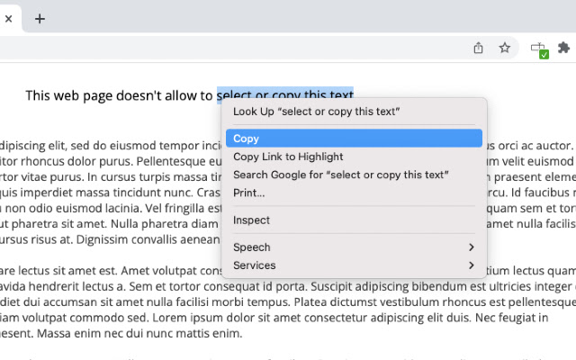Choose Look Up "select or copy this text"
The height and width of the screenshot is (360, 576).
click(x=354, y=112)
